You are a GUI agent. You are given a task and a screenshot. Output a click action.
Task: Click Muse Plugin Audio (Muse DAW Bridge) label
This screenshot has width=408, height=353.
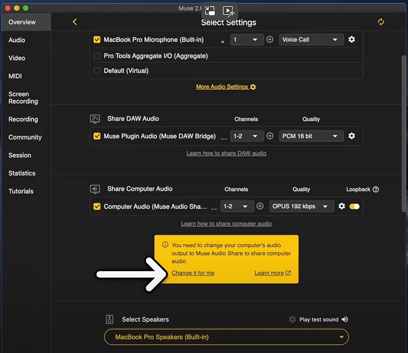160,136
